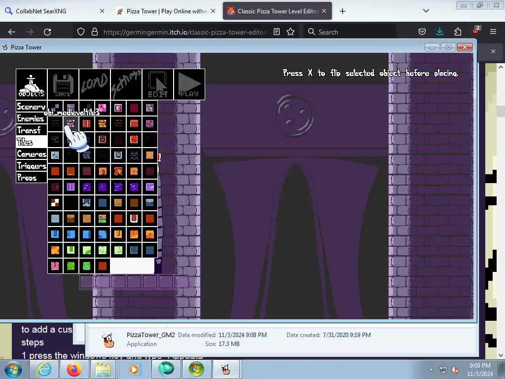Click the Load button in the editor
Screen dimensions: 505x379
[94, 84]
